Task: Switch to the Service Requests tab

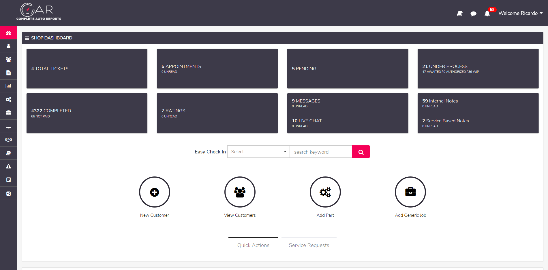Action: [309, 245]
